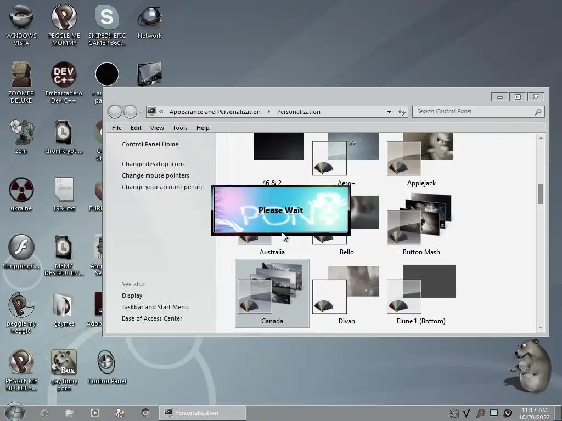Click the Personalization taskbar button
562x421 pixels.
click(202, 413)
